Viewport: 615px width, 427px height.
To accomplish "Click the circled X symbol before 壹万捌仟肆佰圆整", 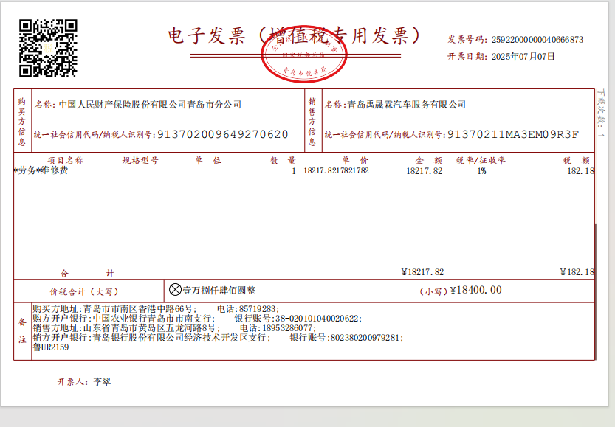I will click(175, 291).
